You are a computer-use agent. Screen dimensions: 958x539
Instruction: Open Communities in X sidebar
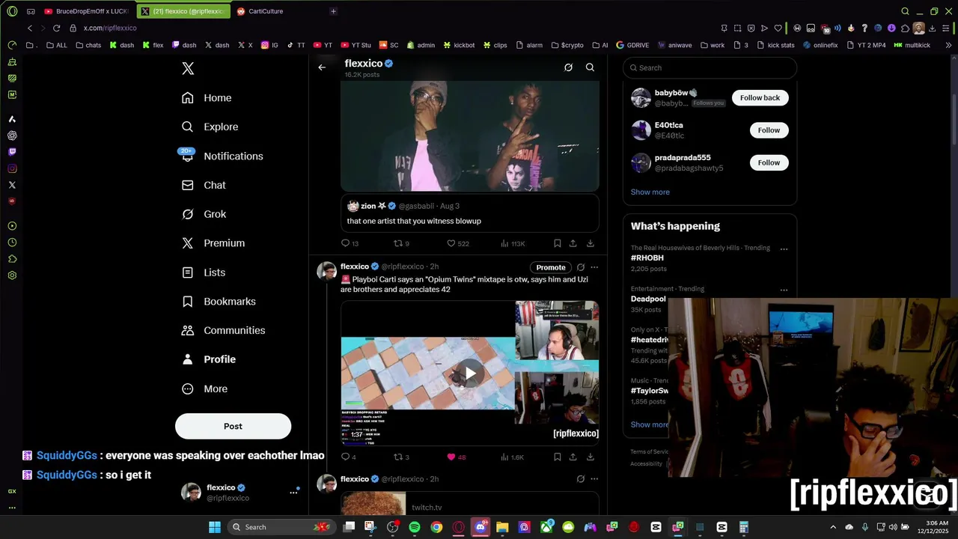223,330
